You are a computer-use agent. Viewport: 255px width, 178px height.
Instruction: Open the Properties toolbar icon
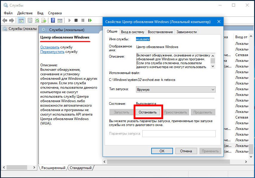tap(30, 21)
